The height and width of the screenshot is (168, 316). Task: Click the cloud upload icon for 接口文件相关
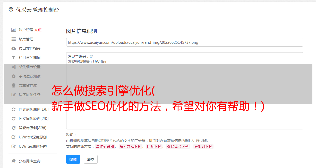[x=14, y=48]
